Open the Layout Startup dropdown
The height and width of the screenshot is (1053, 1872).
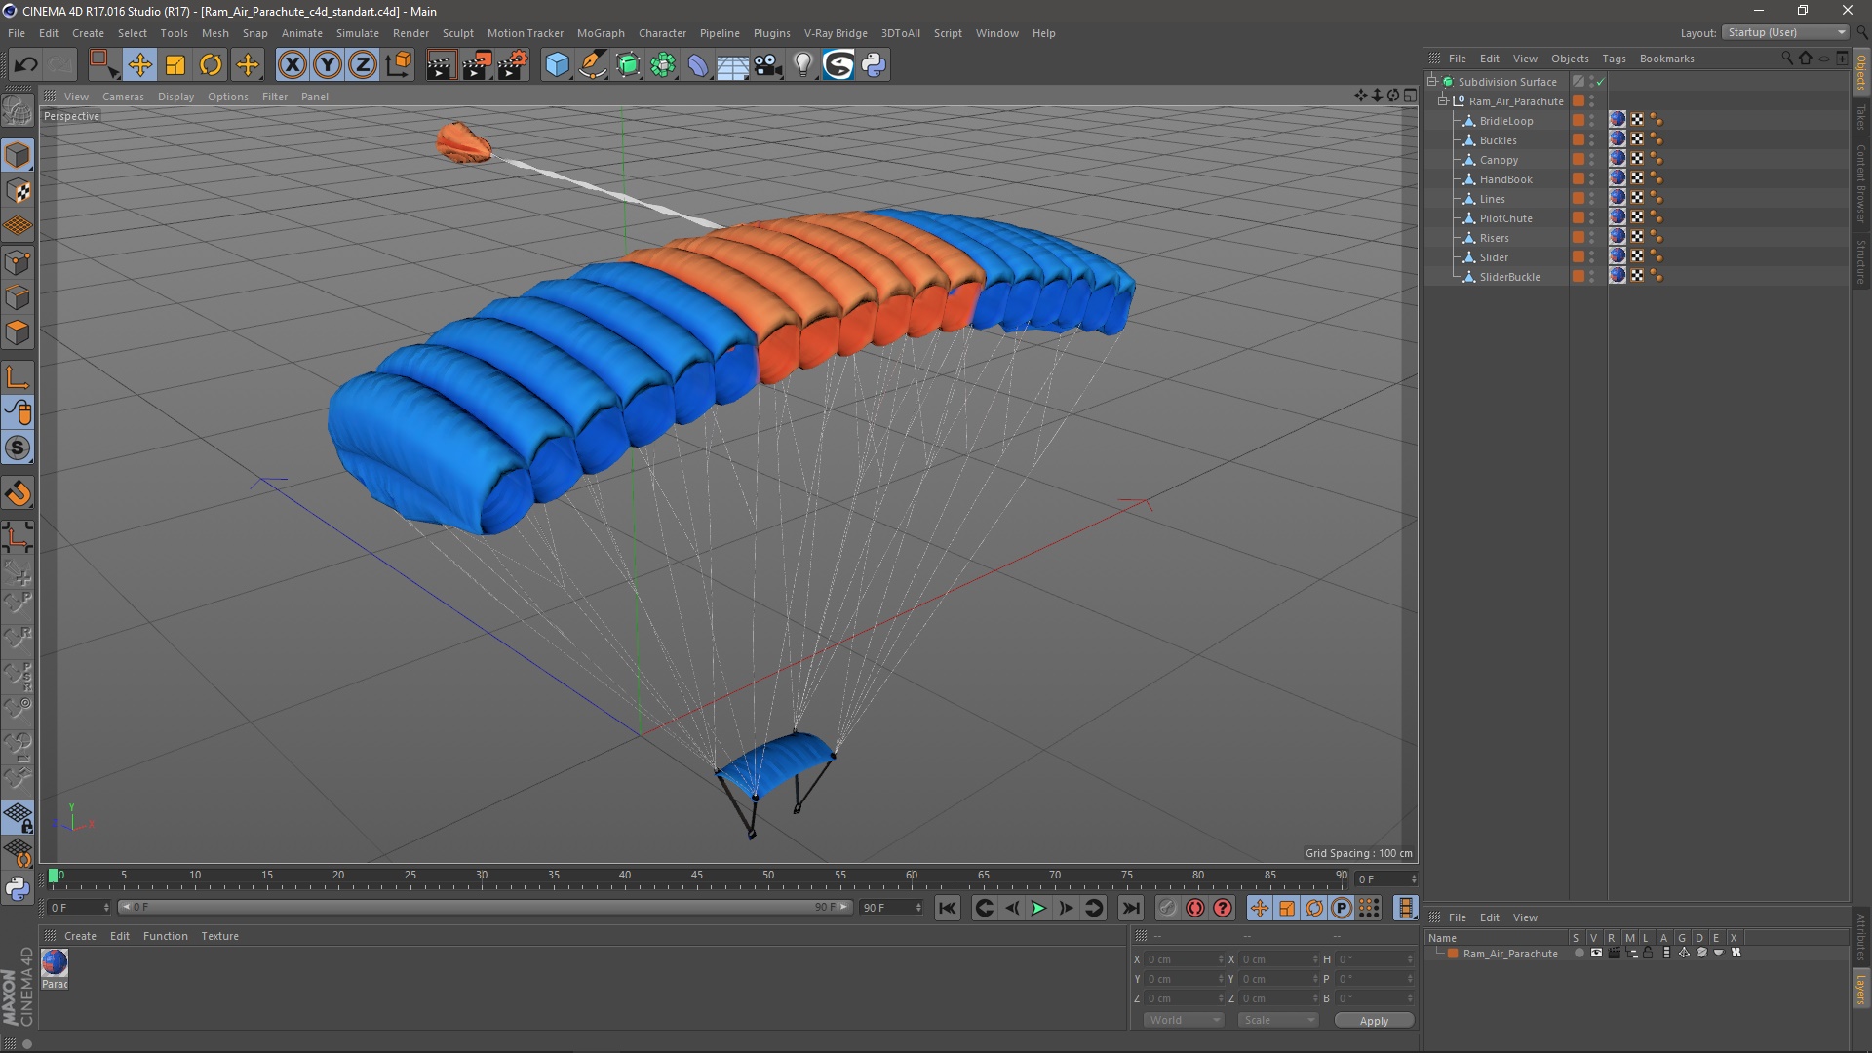1786,32
